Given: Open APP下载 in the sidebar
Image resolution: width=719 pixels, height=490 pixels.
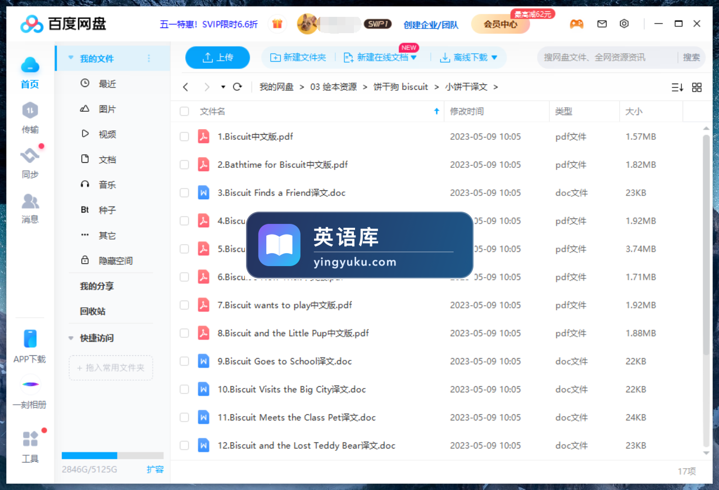Looking at the screenshot, I should pyautogui.click(x=30, y=347).
